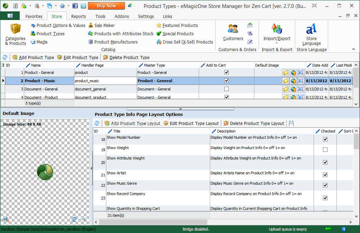Open Store Language settings
This screenshot has height=233, width=360.
[x=311, y=34]
